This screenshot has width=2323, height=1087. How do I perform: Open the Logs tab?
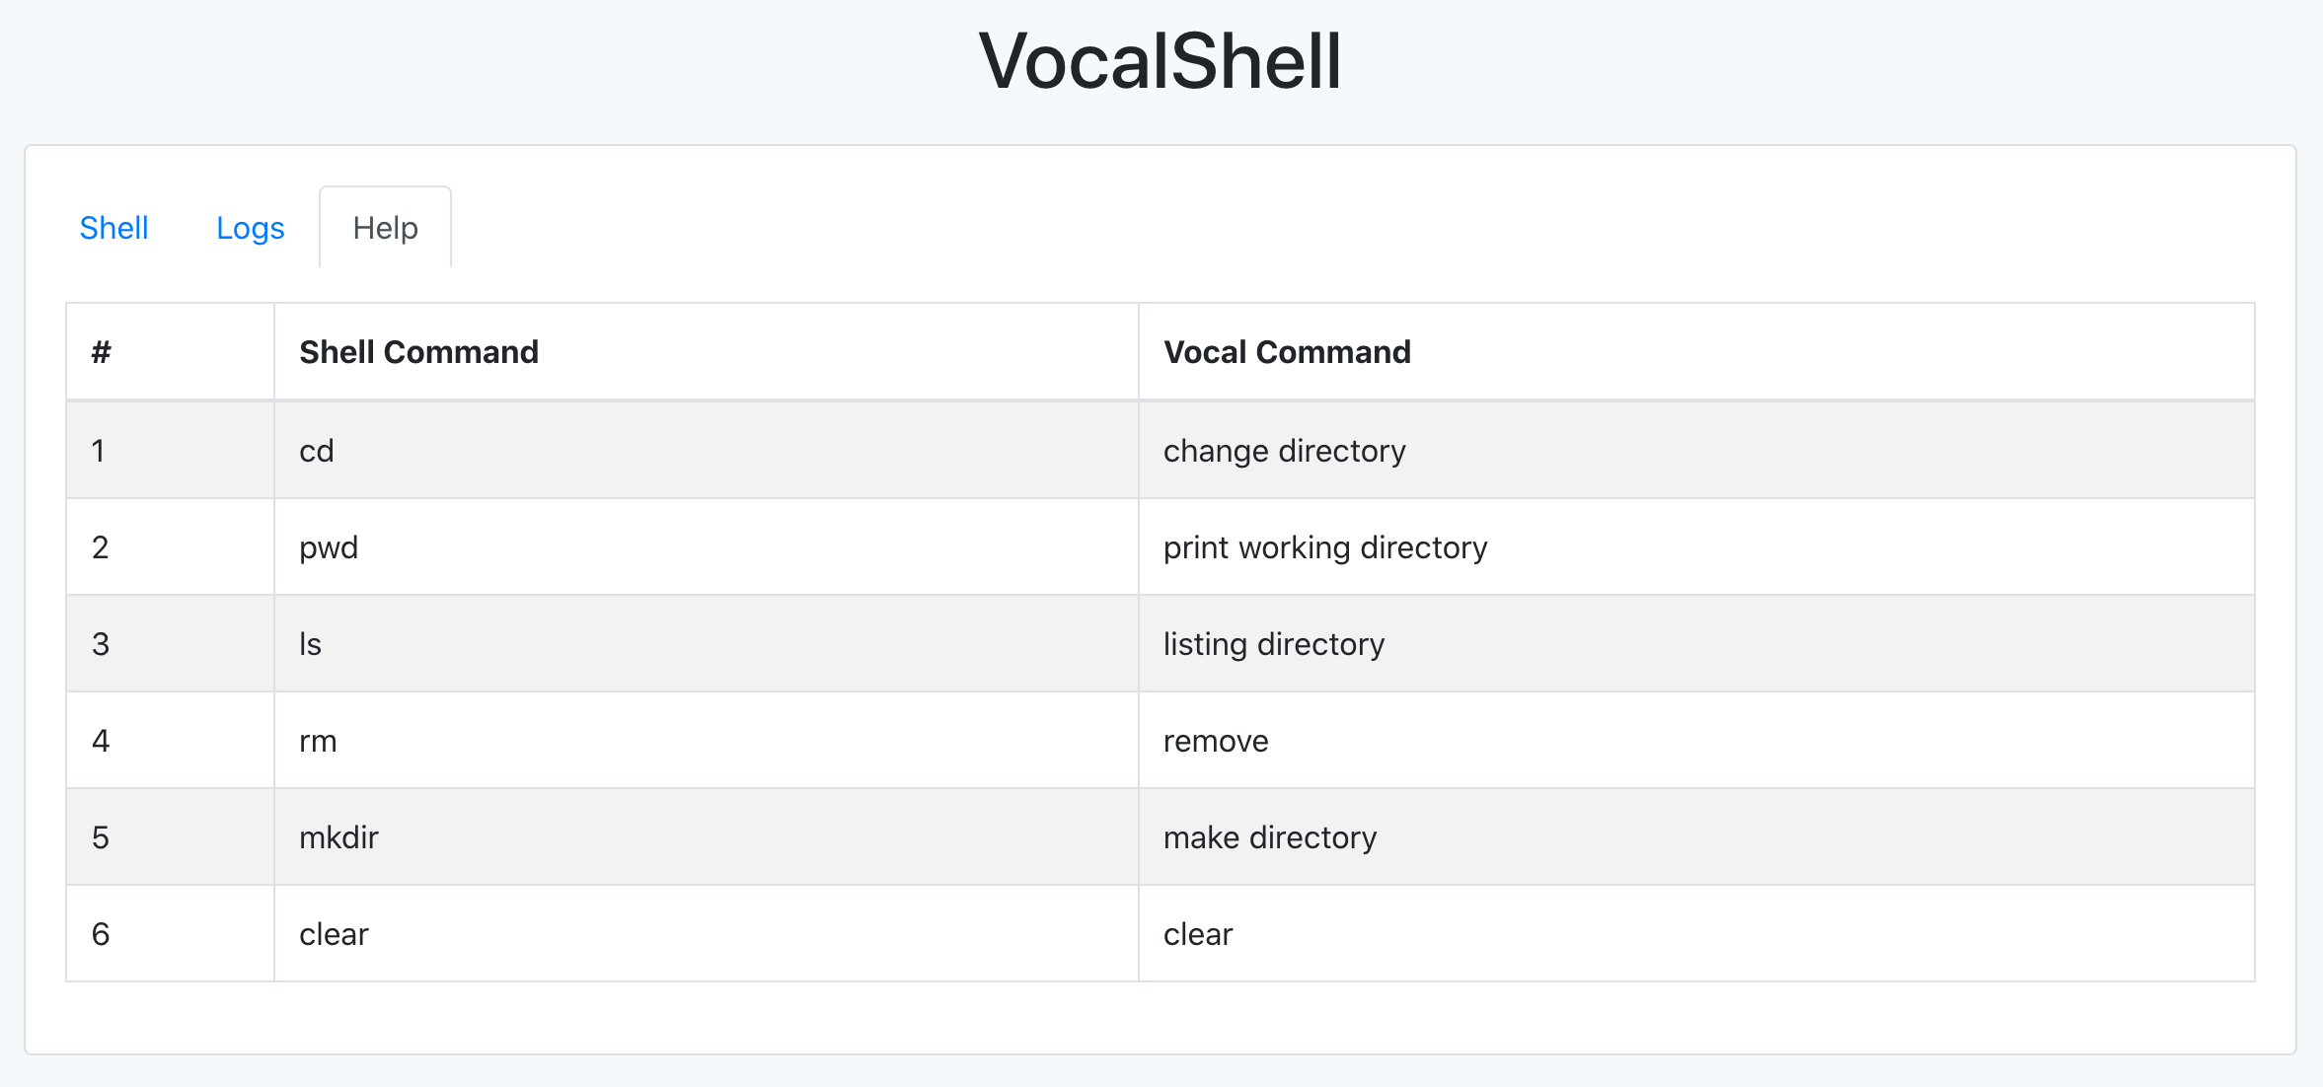coord(250,228)
